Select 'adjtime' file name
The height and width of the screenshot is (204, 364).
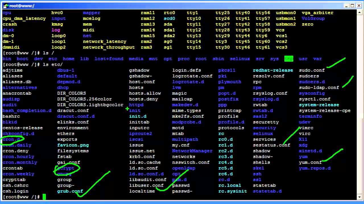click(x=13, y=70)
